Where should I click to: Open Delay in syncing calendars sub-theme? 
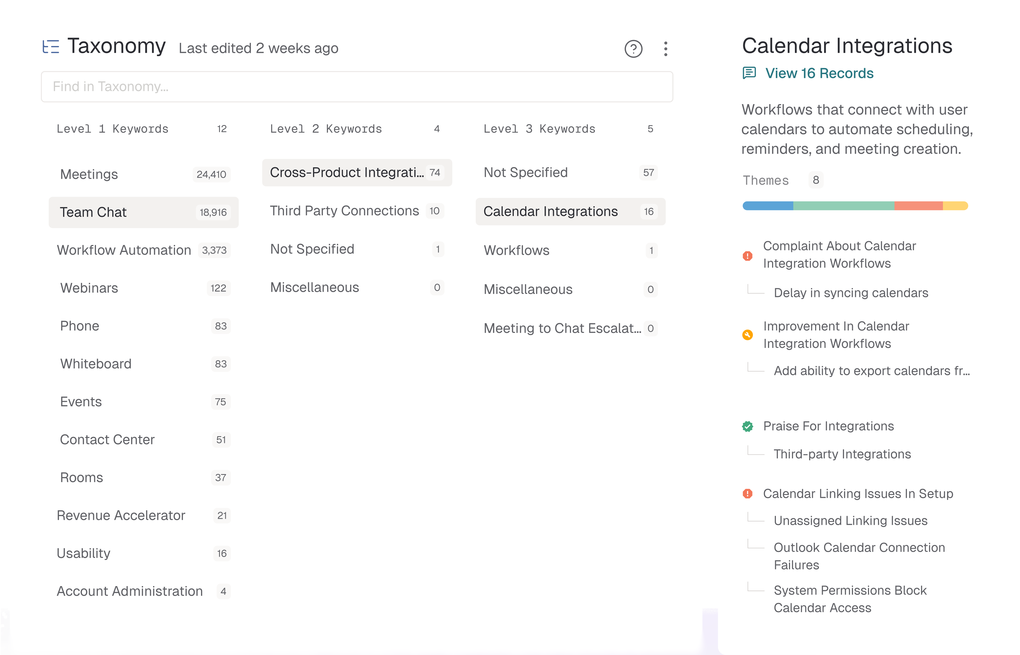click(x=851, y=293)
